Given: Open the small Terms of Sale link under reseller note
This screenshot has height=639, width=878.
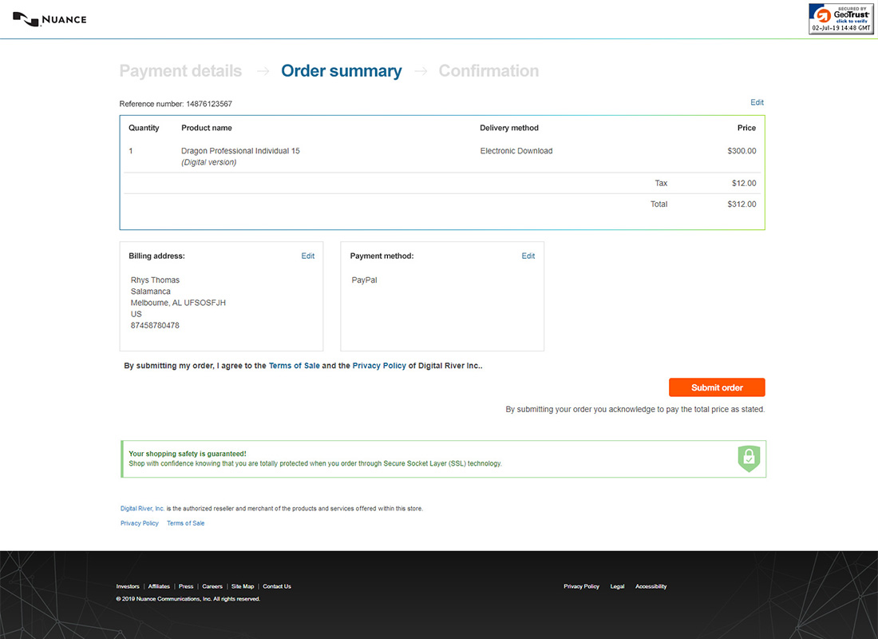Looking at the screenshot, I should pyautogui.click(x=185, y=523).
